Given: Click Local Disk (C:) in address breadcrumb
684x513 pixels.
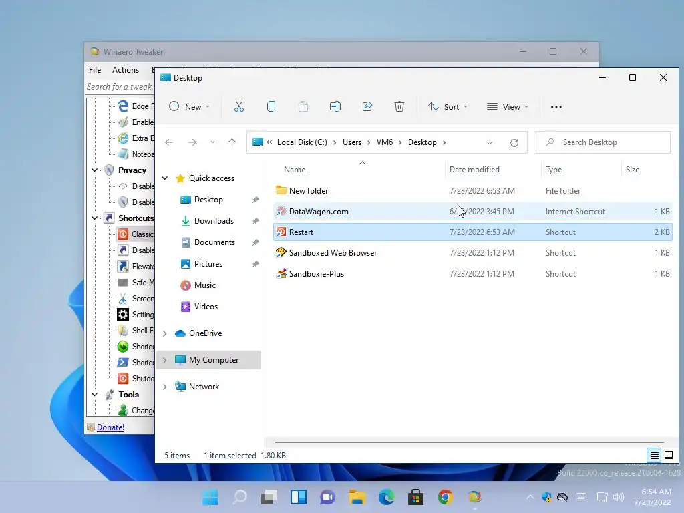Looking at the screenshot, I should click(302, 142).
